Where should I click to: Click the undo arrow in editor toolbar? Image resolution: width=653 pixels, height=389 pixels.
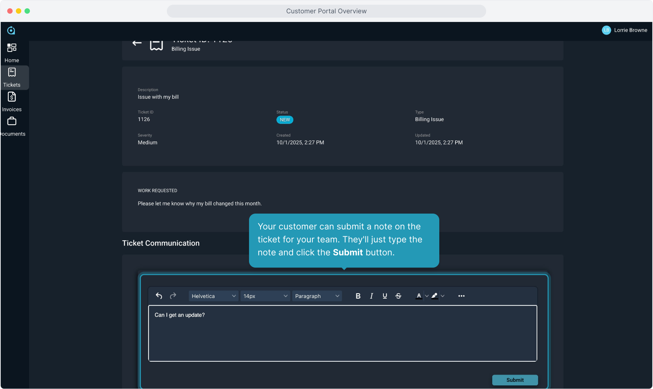click(x=159, y=296)
